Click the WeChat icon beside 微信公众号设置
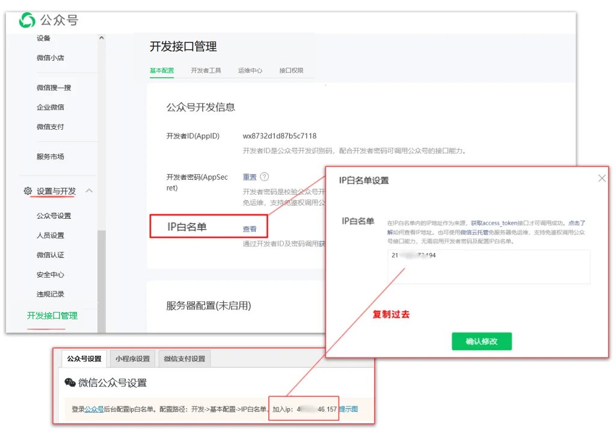This screenshot has height=437, width=616. (x=70, y=383)
